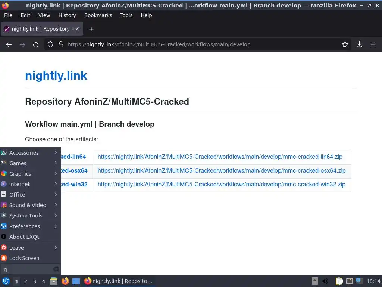Click the LXQt start menu button
Viewport: 382px width, 287px height.
(6, 281)
